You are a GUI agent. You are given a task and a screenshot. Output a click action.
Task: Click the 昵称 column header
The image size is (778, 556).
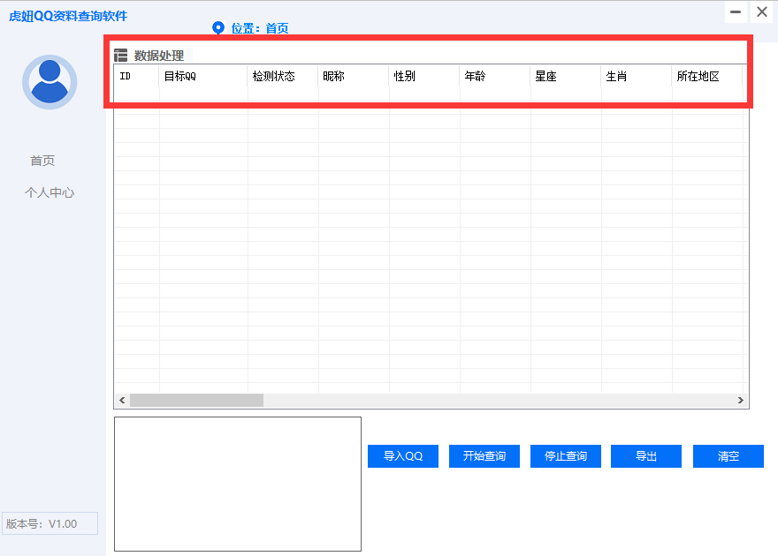tap(354, 76)
